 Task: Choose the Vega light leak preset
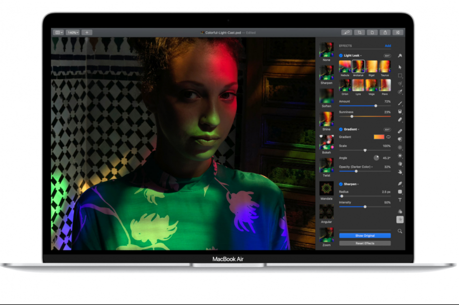(372, 85)
